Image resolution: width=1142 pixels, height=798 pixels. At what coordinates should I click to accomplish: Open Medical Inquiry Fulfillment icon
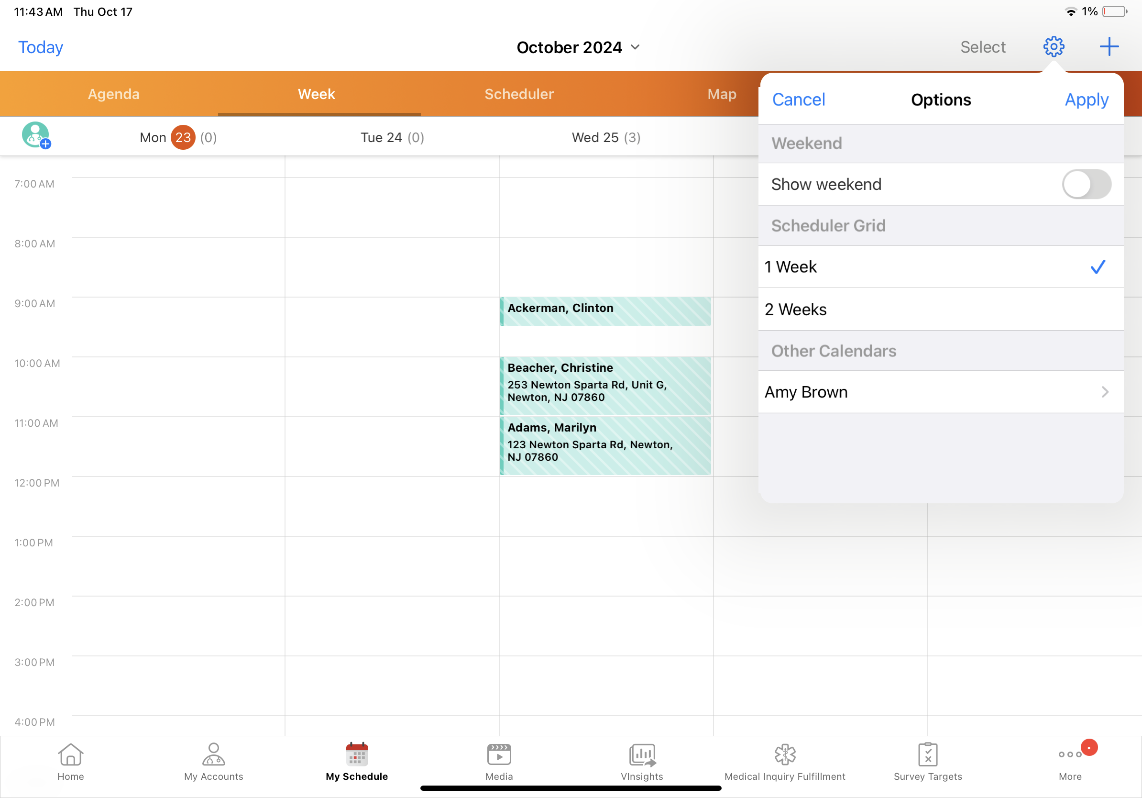(784, 755)
